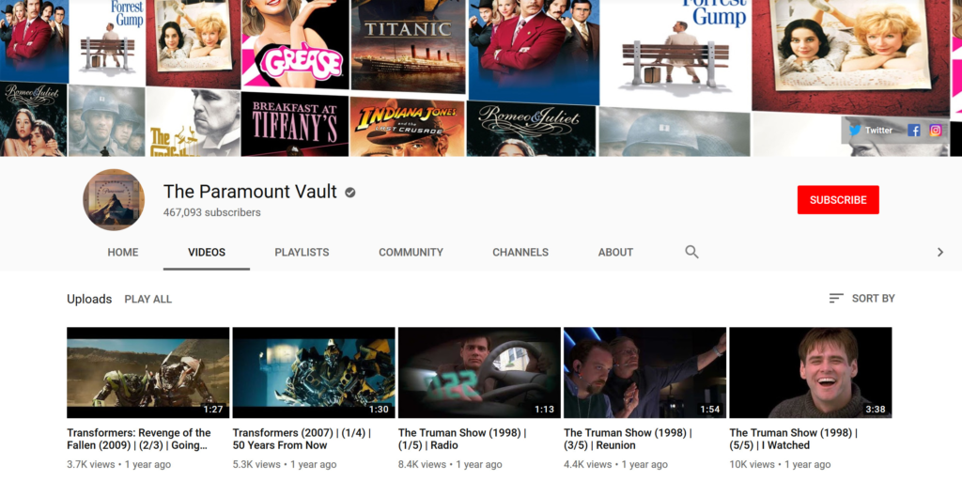Click the 1:27 duration badge
Image resolution: width=962 pixels, height=481 pixels.
(x=213, y=410)
